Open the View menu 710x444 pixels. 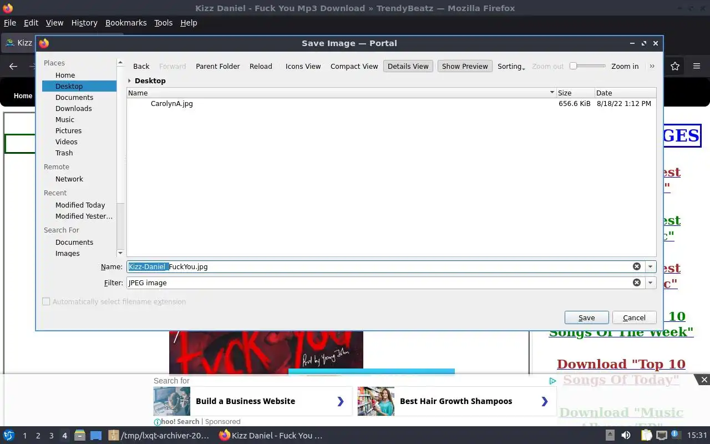pyautogui.click(x=54, y=23)
